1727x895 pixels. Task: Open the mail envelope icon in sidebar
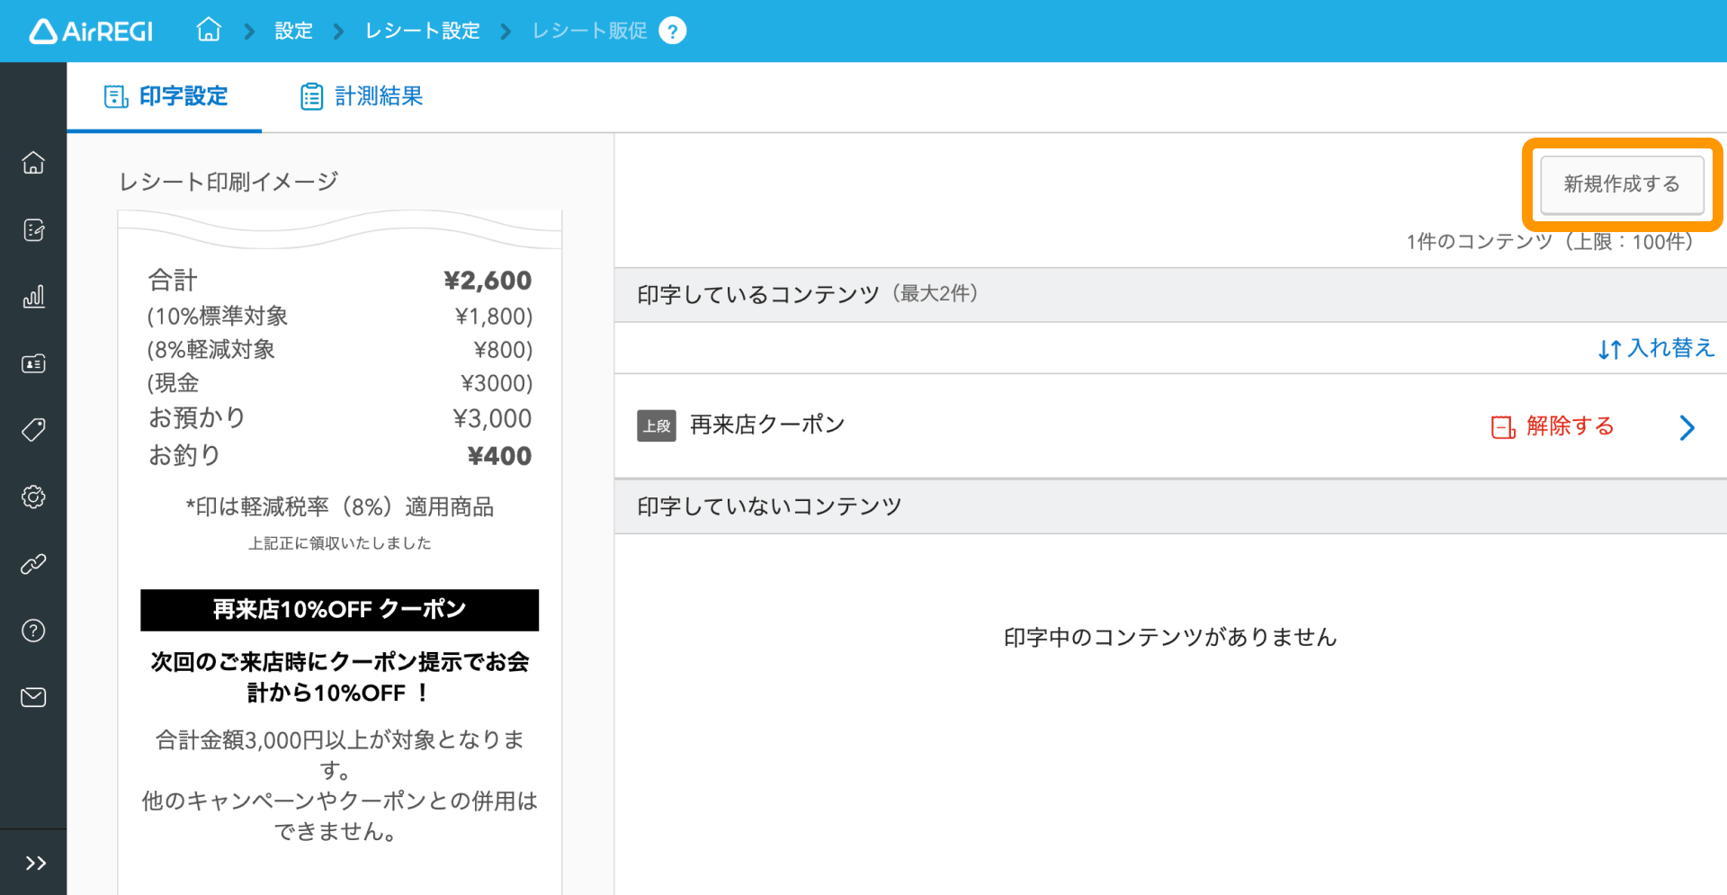(33, 697)
